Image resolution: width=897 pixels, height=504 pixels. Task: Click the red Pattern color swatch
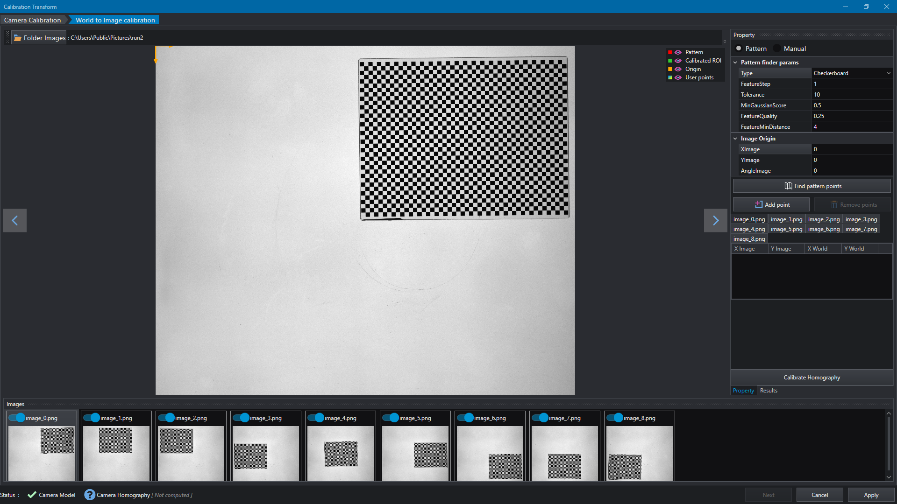click(x=670, y=52)
